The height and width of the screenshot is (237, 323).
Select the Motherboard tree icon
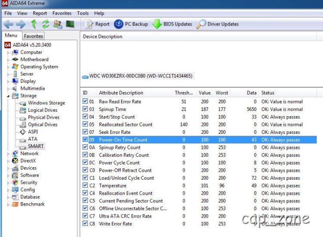pyautogui.click(x=15, y=60)
